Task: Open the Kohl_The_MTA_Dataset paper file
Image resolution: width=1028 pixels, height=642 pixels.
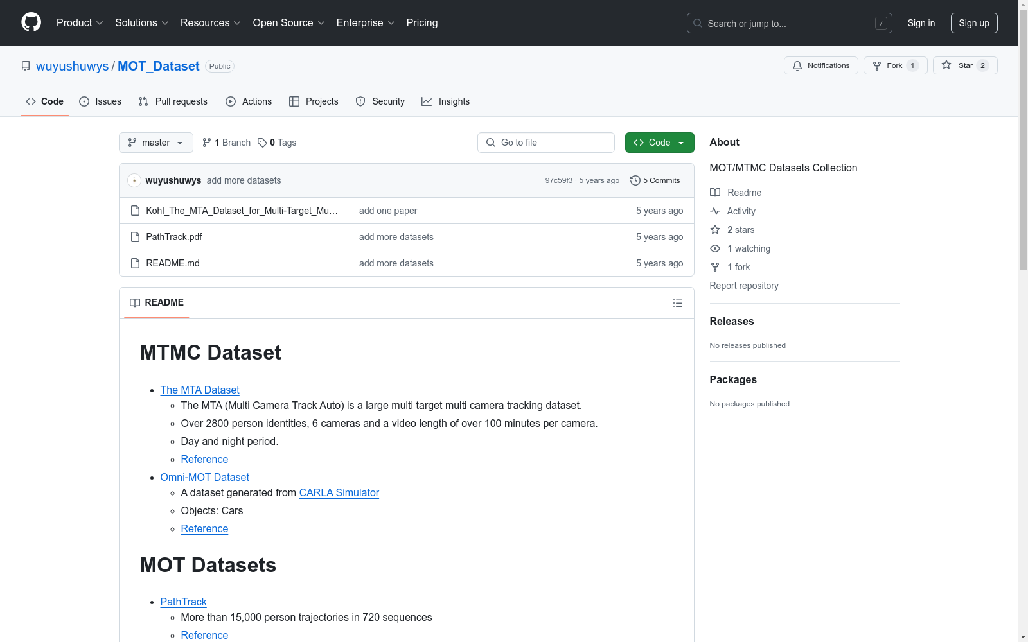Action: click(242, 211)
